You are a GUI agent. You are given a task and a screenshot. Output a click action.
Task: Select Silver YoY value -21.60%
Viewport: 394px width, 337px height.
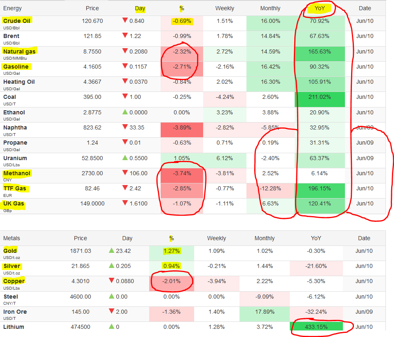(x=316, y=266)
